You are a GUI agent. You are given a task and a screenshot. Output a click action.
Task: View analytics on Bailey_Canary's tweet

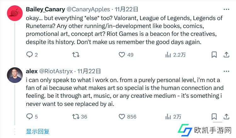tap(168, 55)
